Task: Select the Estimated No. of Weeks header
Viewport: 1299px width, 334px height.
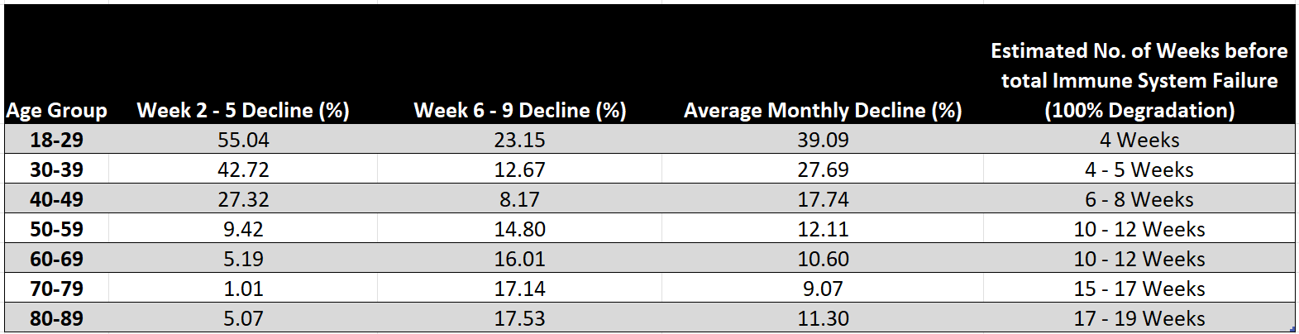Action: (1139, 80)
